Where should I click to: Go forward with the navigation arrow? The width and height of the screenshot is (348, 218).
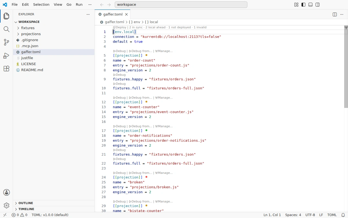[109, 5]
